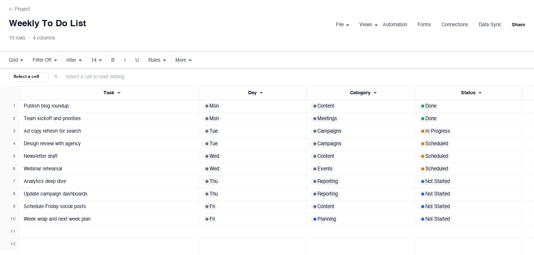Viewport: 534px width, 255px height.
Task: Open the Category column header dropdown
Action: coord(375,93)
